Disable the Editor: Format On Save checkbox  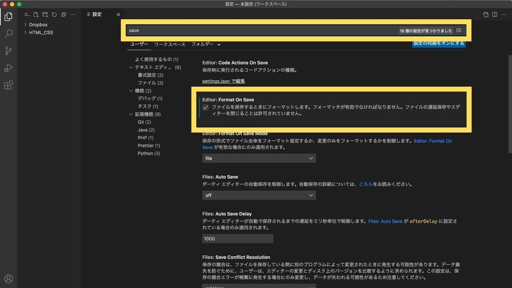(x=205, y=108)
